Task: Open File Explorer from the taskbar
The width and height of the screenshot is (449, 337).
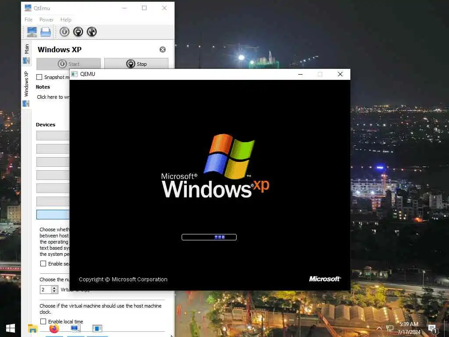Action: (32, 328)
